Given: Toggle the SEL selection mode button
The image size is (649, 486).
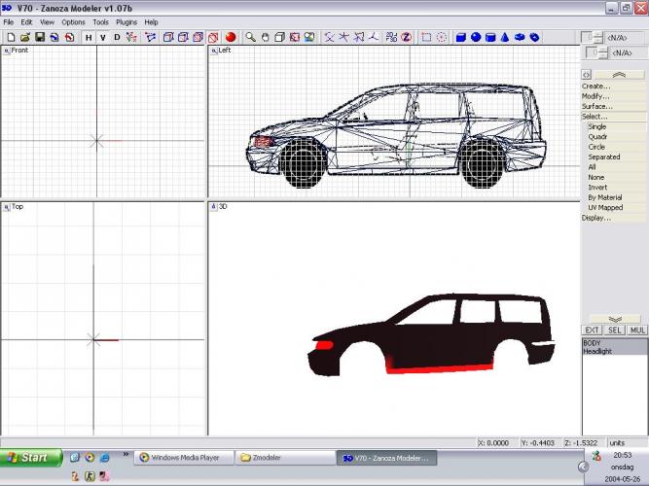Looking at the screenshot, I should [615, 330].
